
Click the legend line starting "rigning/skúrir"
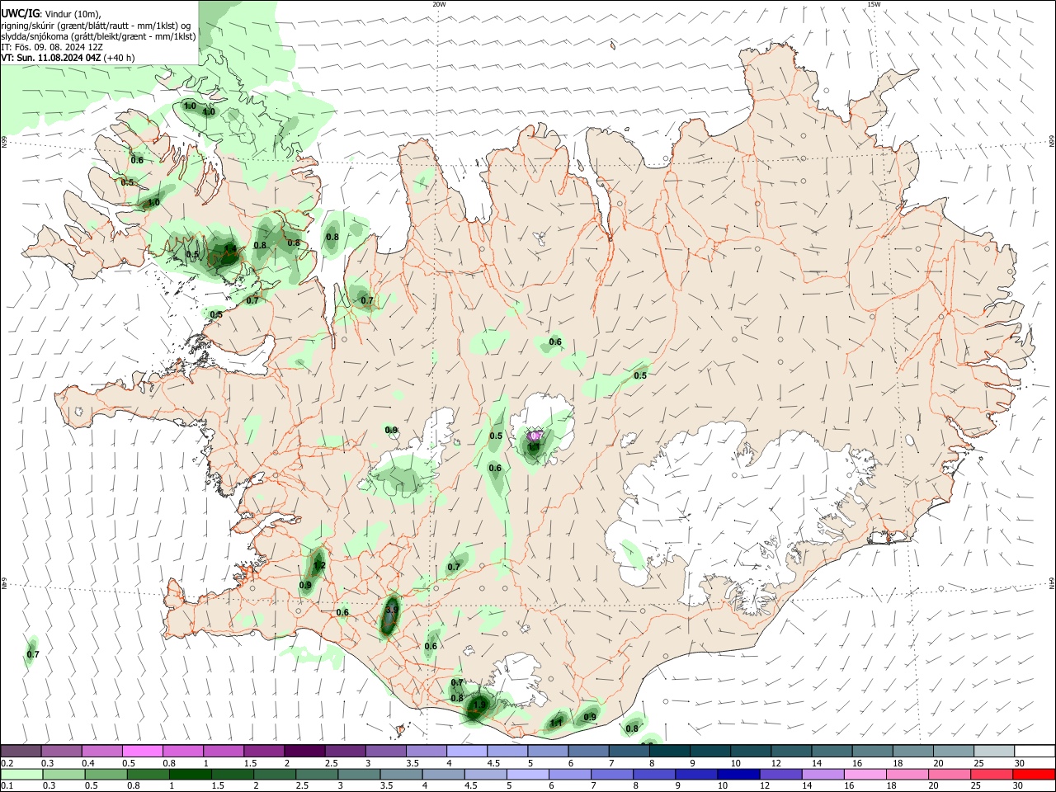click(x=96, y=26)
